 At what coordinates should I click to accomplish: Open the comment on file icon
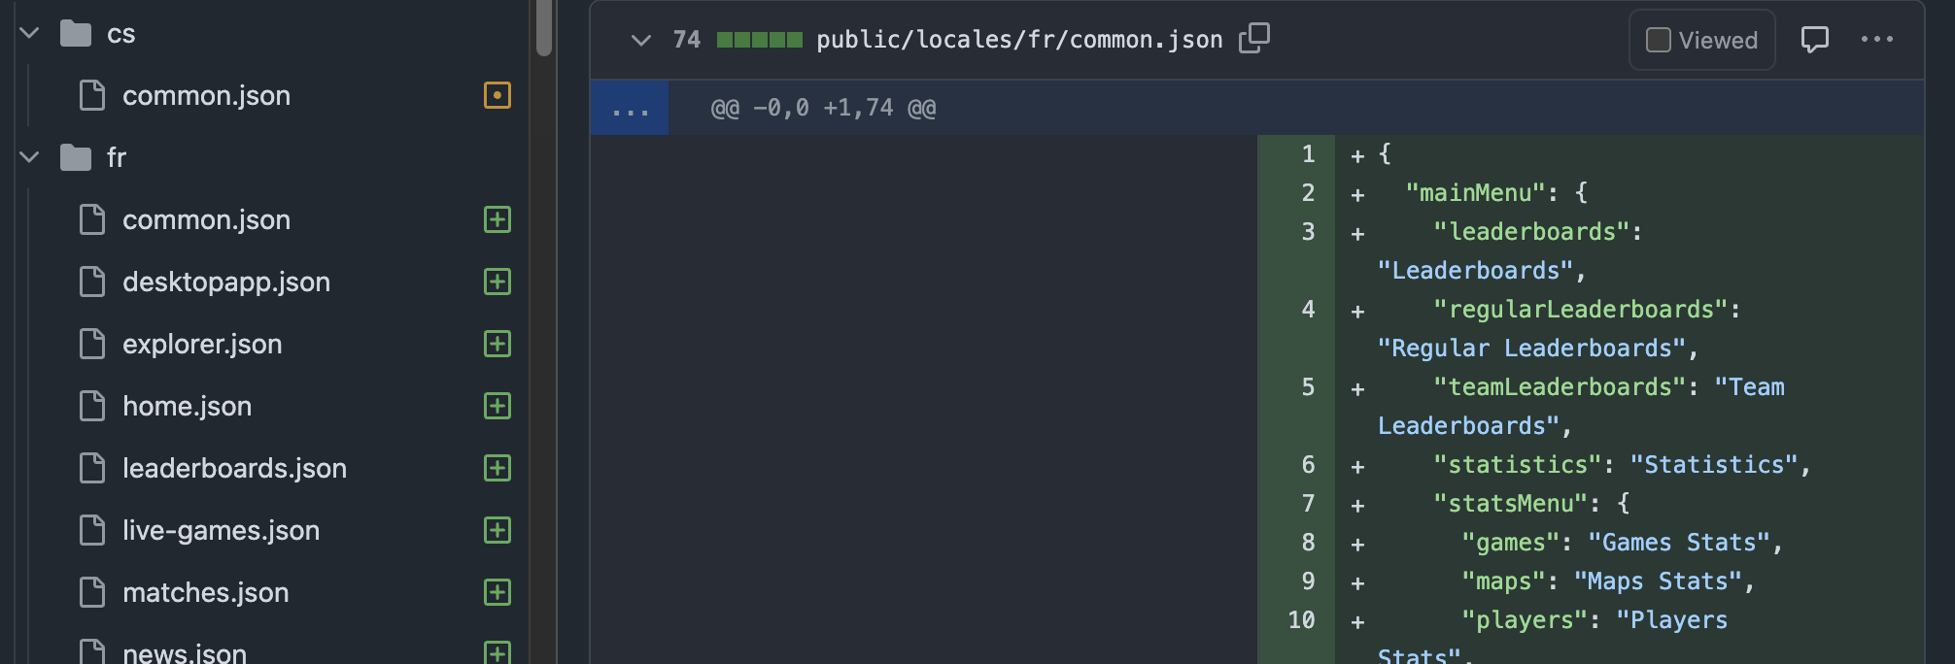(1814, 40)
